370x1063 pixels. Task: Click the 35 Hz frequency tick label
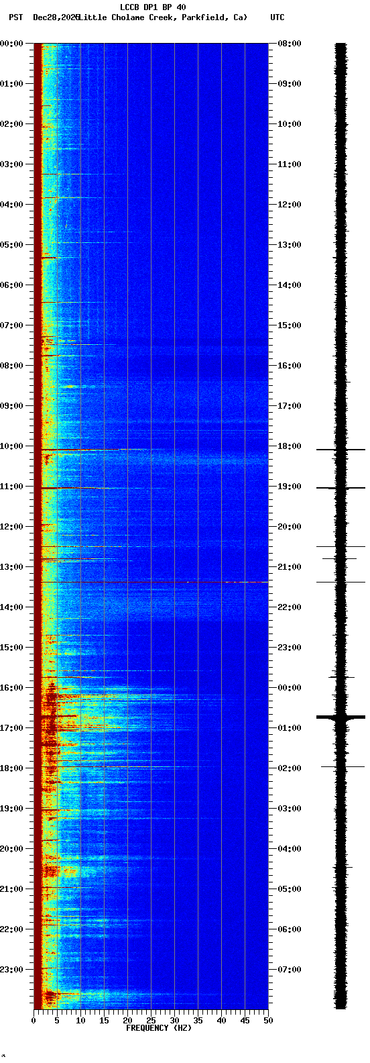[x=198, y=1021]
